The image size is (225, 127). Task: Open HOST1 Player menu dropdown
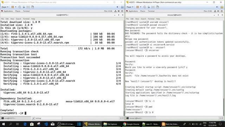(x=5, y=7)
